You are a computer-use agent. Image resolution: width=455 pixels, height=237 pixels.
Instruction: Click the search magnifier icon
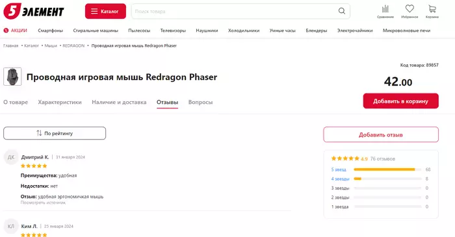(x=341, y=11)
